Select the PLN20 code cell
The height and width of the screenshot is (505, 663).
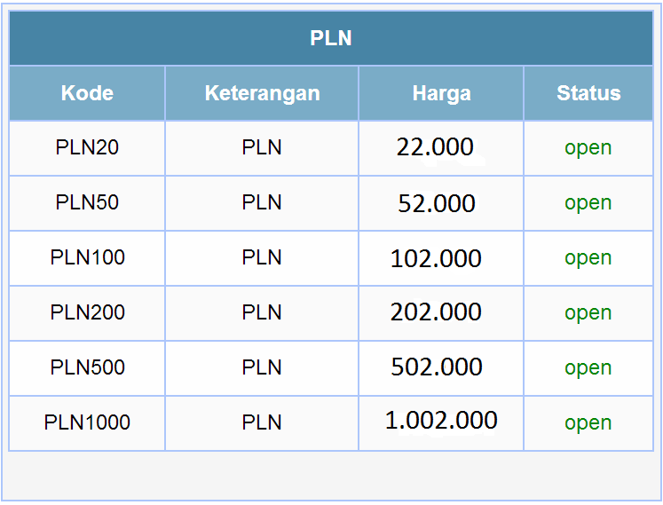[x=87, y=148]
